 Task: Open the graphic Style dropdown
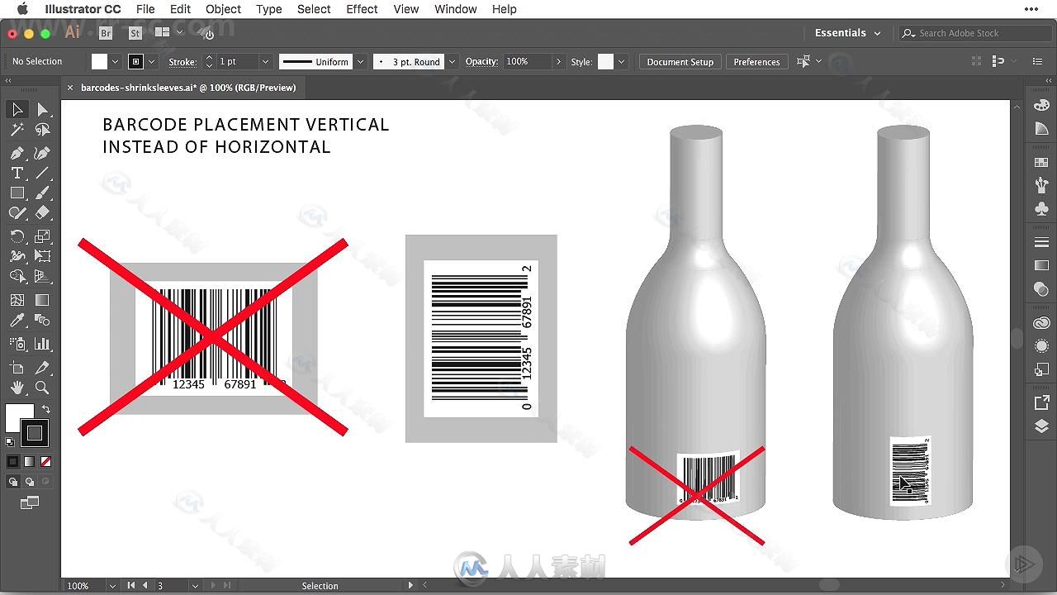point(621,62)
